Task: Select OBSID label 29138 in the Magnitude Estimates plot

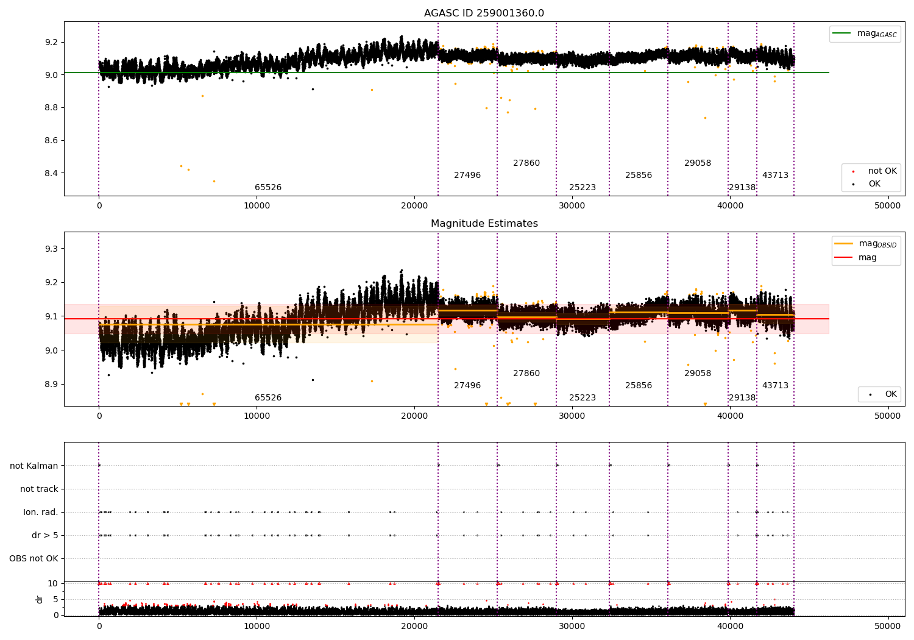Action: coord(742,398)
